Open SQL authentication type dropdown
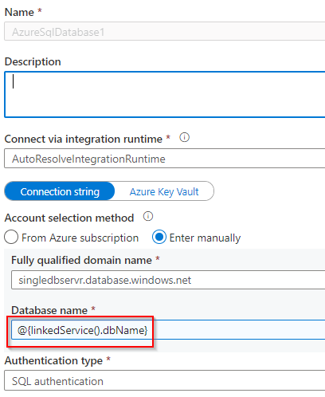 pyautogui.click(x=165, y=381)
